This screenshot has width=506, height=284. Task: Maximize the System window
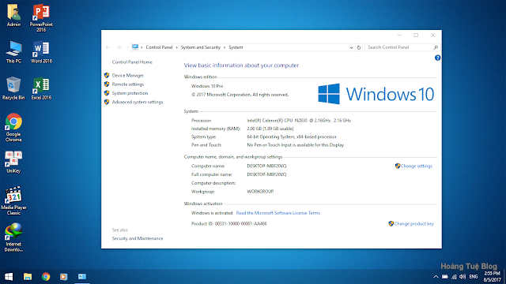[x=416, y=35]
